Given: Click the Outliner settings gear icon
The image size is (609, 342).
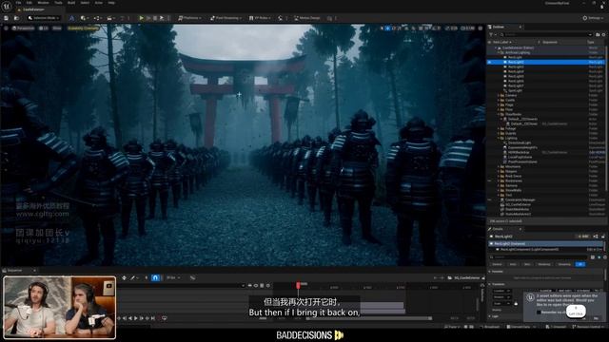Looking at the screenshot, I should (603, 34).
